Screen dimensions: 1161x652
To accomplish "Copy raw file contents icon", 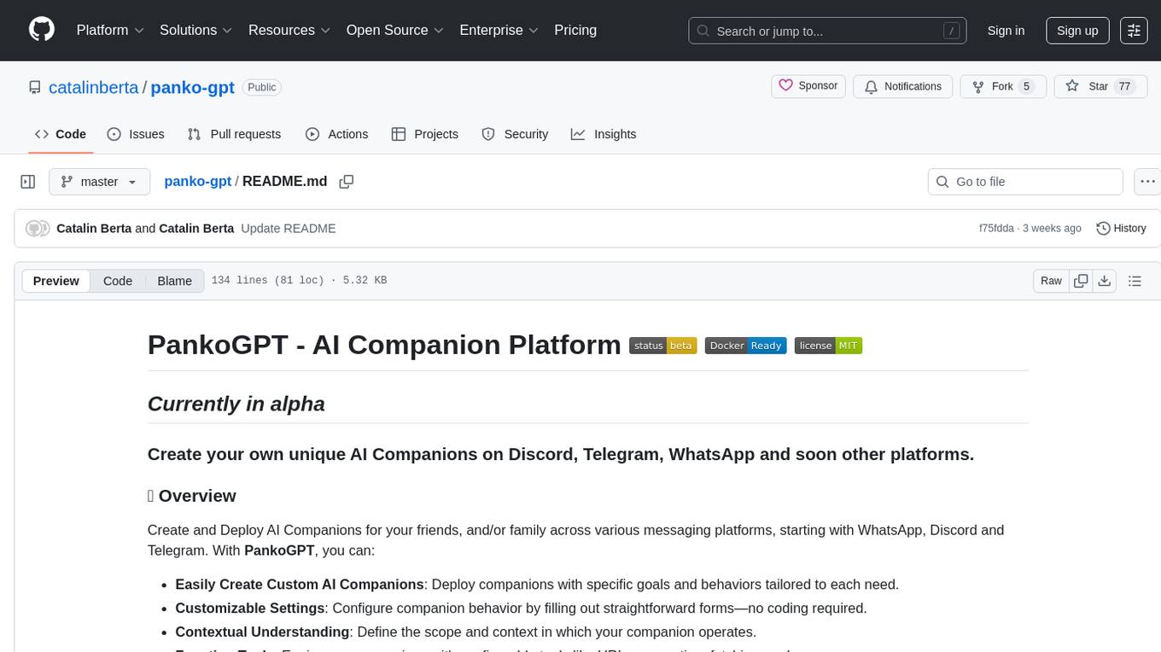I will 1081,281.
